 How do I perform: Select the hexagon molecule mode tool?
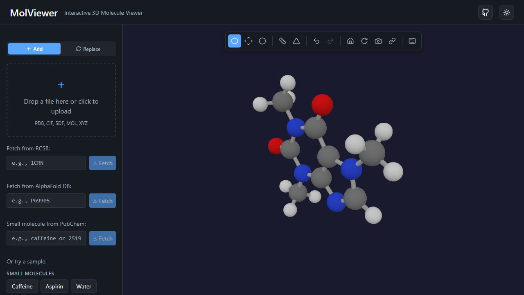click(x=235, y=41)
